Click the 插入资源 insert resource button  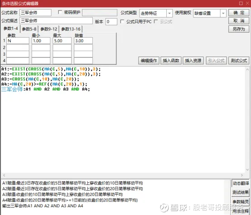click(193, 61)
